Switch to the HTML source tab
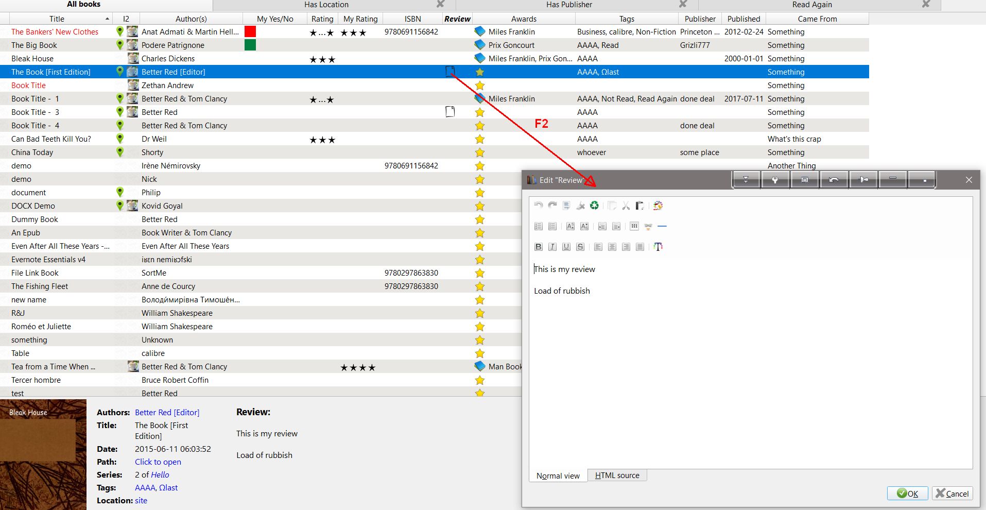 tap(617, 475)
